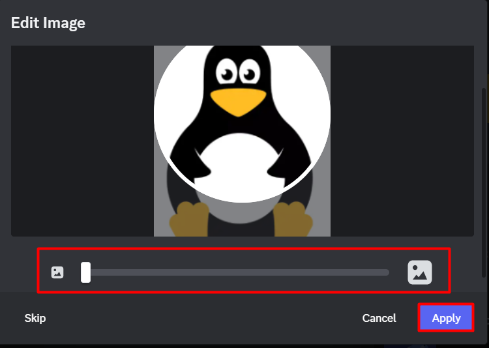The height and width of the screenshot is (348, 489).
Task: Cancel the image edit
Action: (379, 318)
